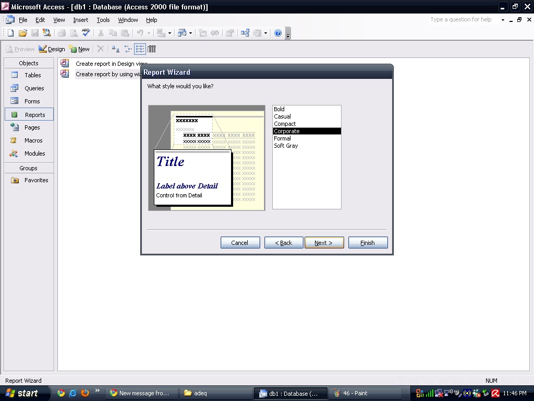Click the Delete X icon in database toolbar
534x401 pixels.
pyautogui.click(x=100, y=49)
